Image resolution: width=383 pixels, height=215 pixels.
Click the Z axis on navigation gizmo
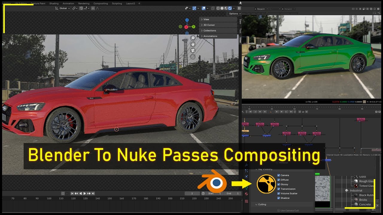187,20
